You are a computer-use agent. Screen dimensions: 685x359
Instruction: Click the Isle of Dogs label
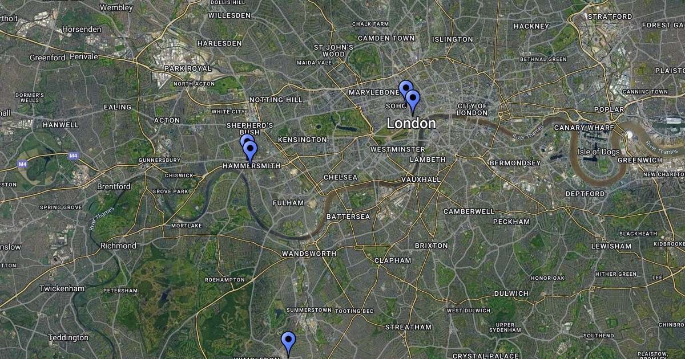click(x=599, y=152)
